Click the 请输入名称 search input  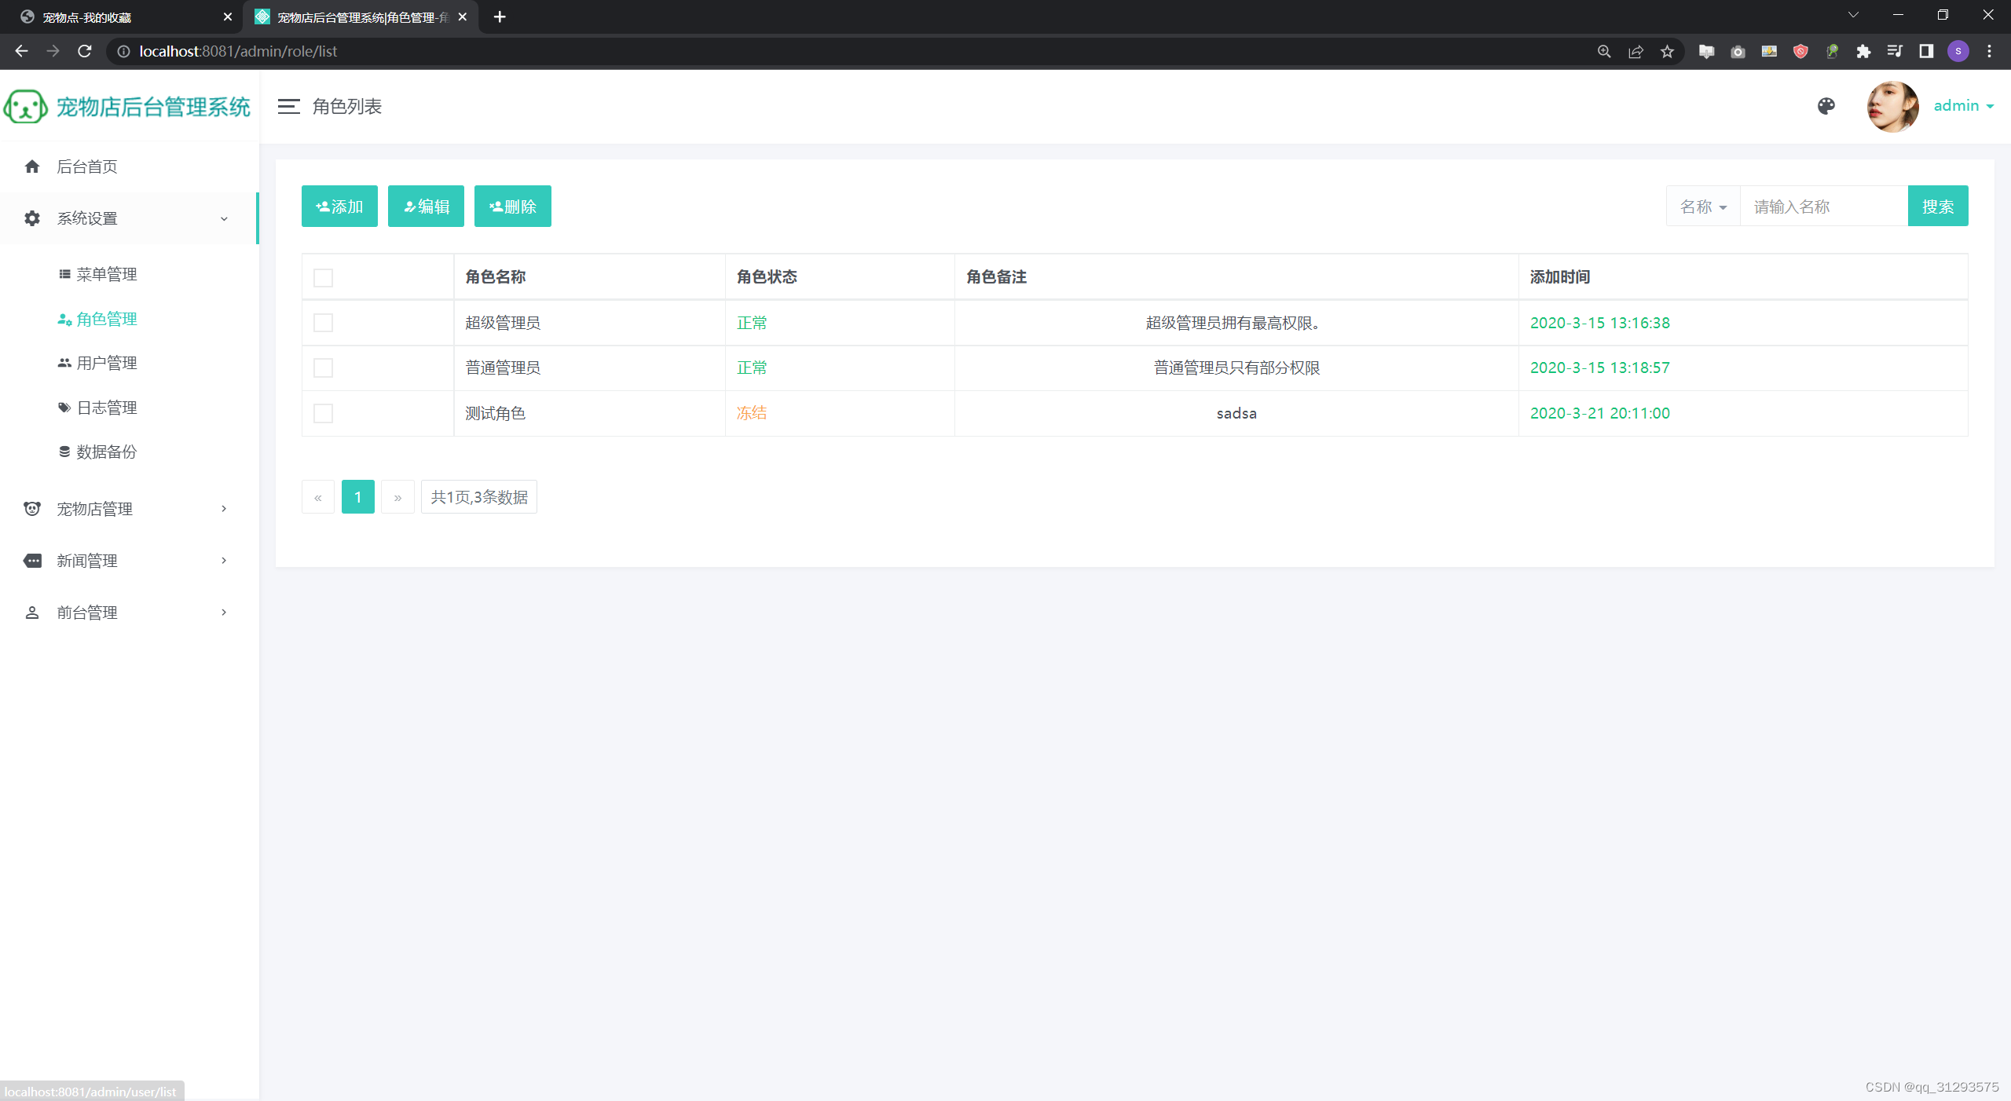1823,207
